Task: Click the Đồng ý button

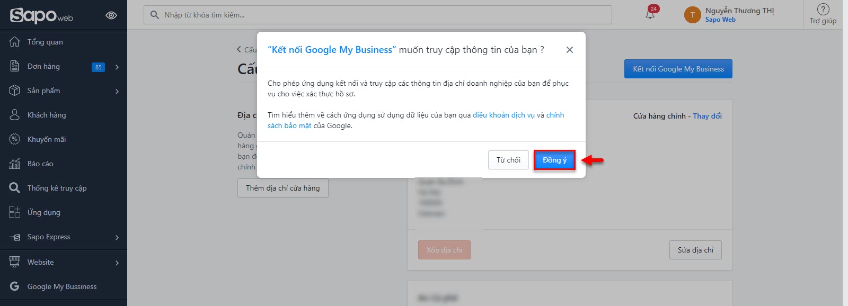Action: (554, 160)
